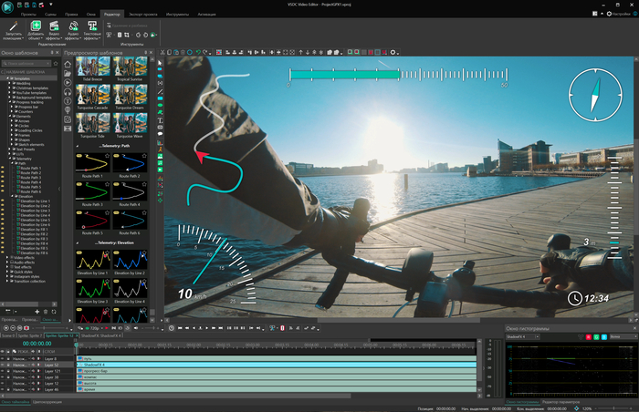The image size is (639, 412).
Task: Open the Text effects ribbon icon
Action: (x=92, y=30)
